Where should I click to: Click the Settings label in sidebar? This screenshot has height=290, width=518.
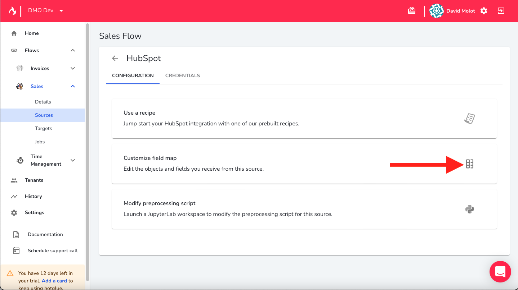(x=35, y=213)
